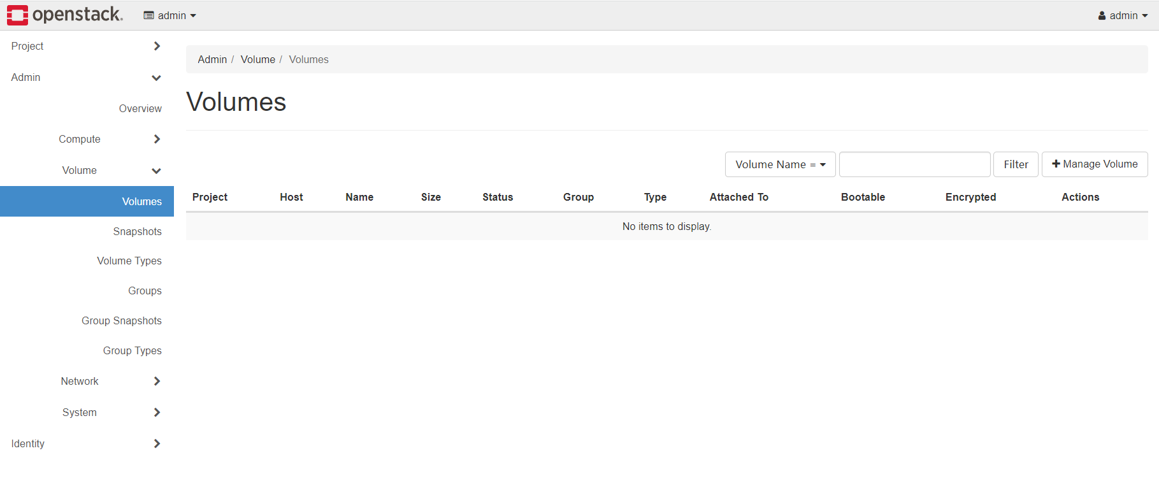The height and width of the screenshot is (481, 1159).
Task: Click the Type column header
Action: [655, 197]
